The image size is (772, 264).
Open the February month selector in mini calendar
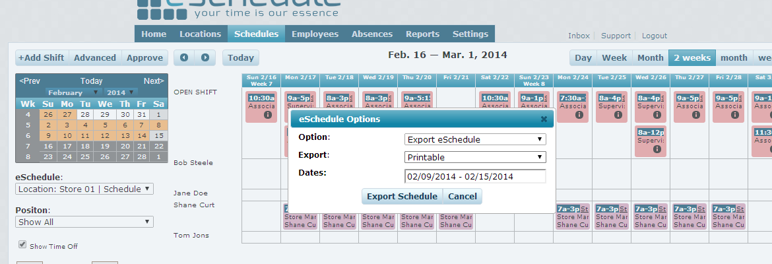(73, 92)
